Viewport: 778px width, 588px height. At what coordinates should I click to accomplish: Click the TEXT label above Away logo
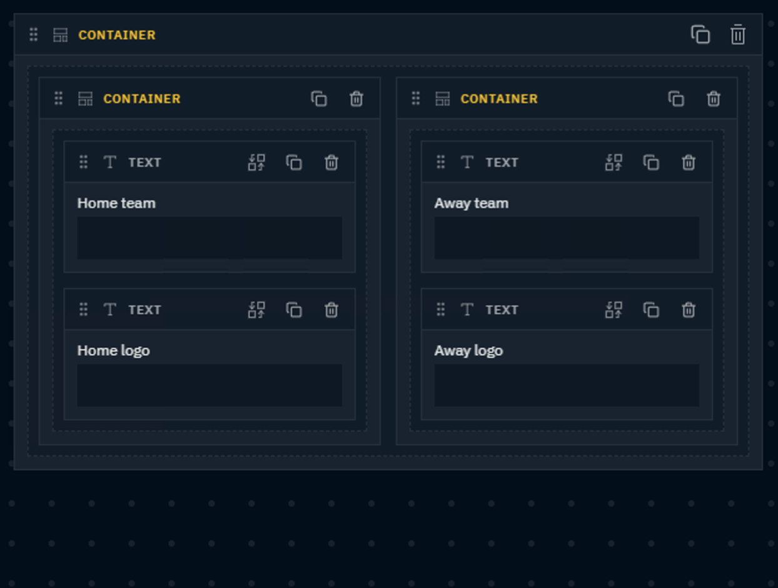(x=502, y=310)
